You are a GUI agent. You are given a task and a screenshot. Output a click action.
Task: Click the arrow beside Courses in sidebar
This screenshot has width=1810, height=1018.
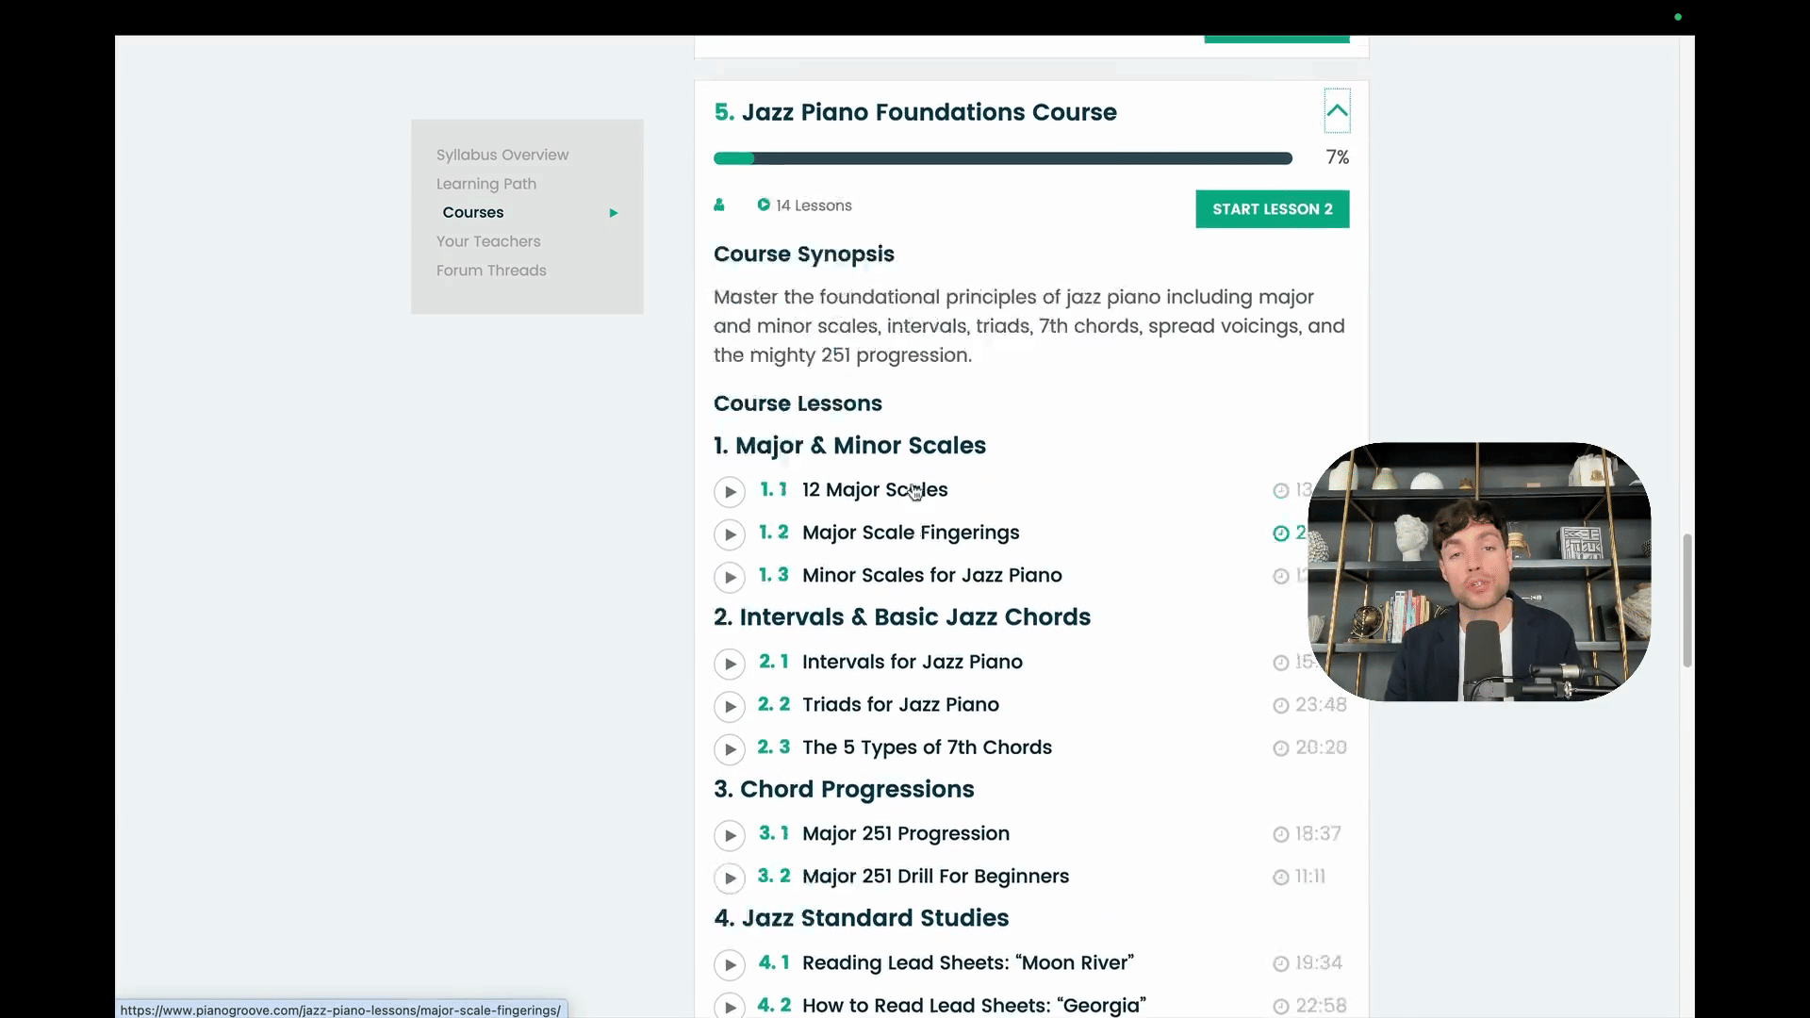click(x=613, y=213)
